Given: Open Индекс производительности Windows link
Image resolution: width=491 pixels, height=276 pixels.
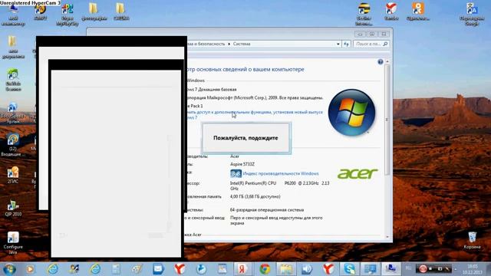Looking at the screenshot, I should (x=281, y=173).
